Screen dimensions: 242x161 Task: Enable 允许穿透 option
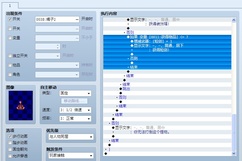10,156
